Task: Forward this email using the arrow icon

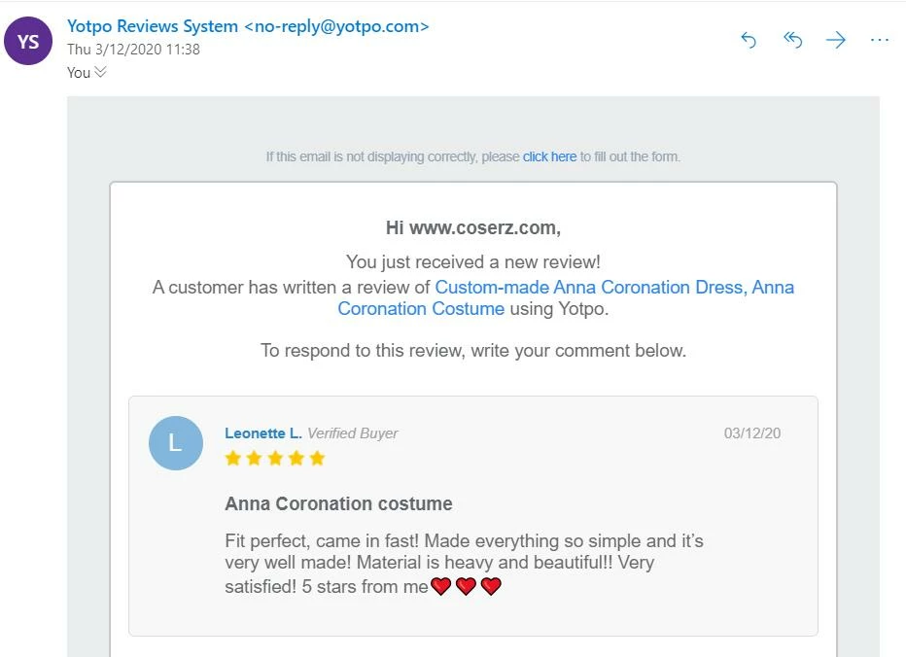Action: point(835,40)
